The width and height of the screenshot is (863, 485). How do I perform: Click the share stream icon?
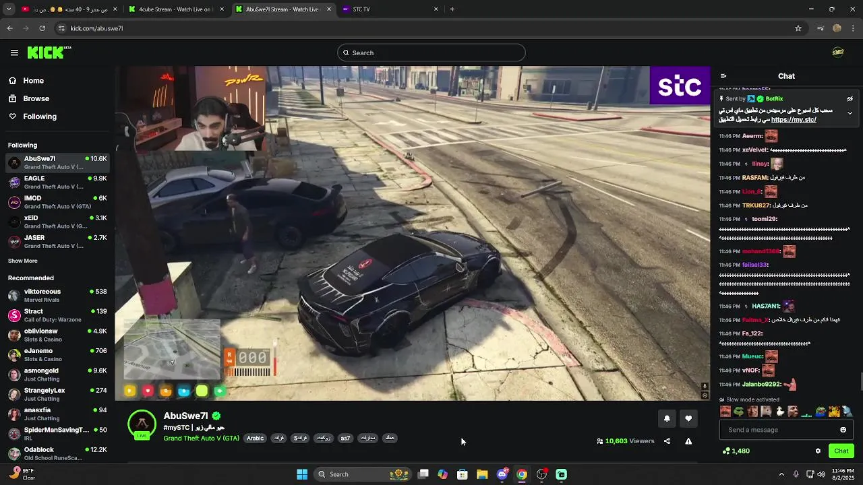667,441
